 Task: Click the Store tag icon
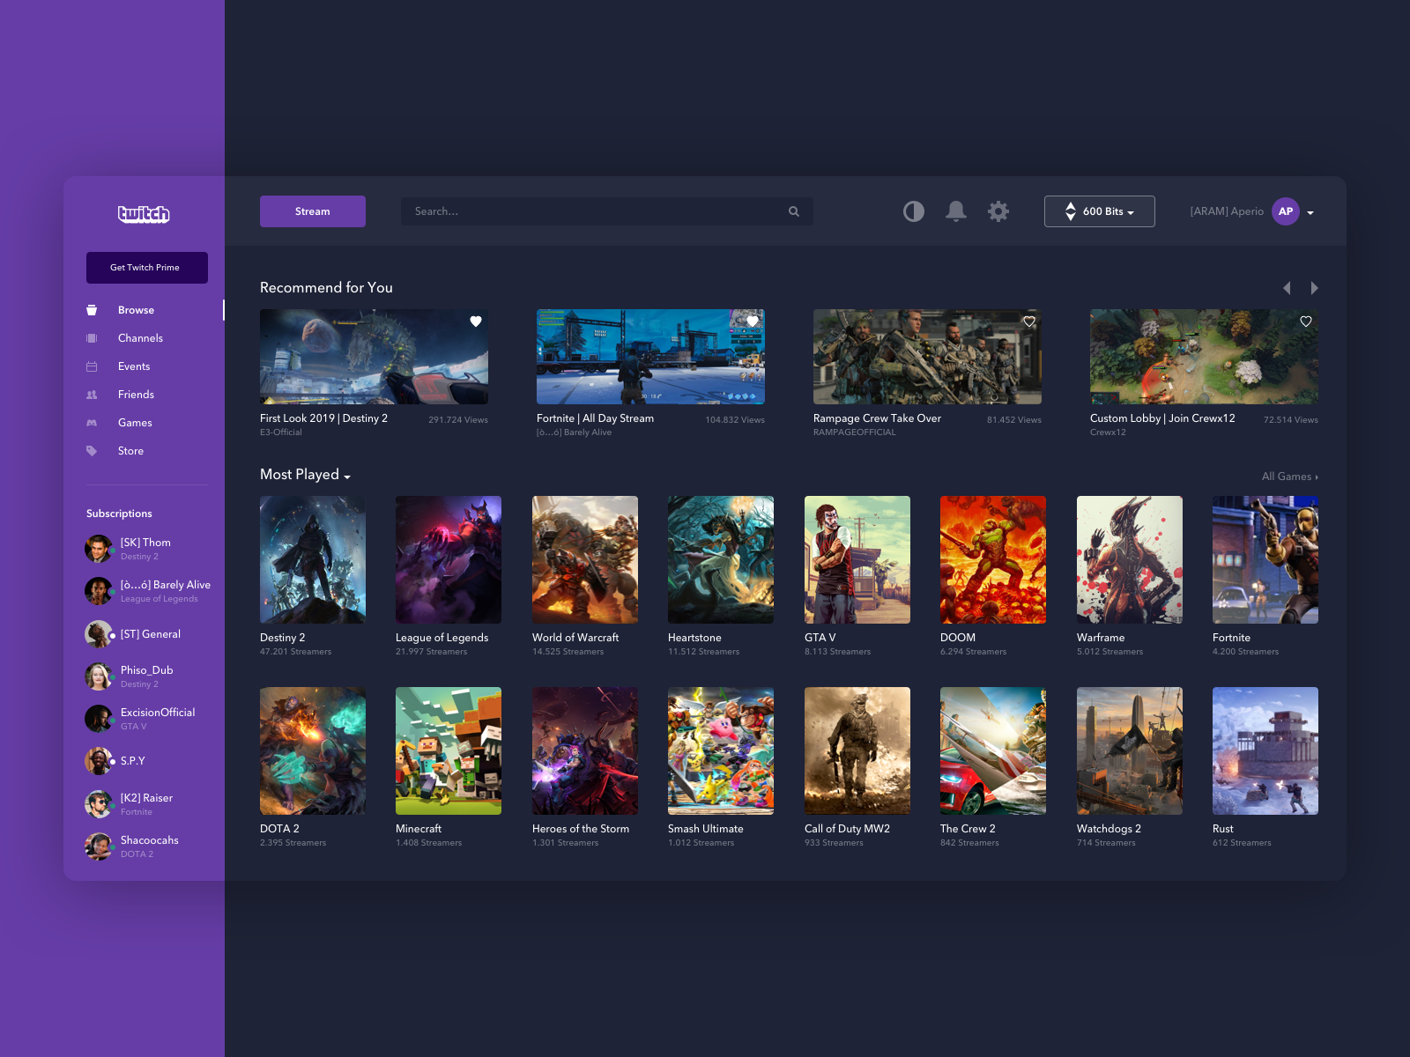pyautogui.click(x=92, y=451)
